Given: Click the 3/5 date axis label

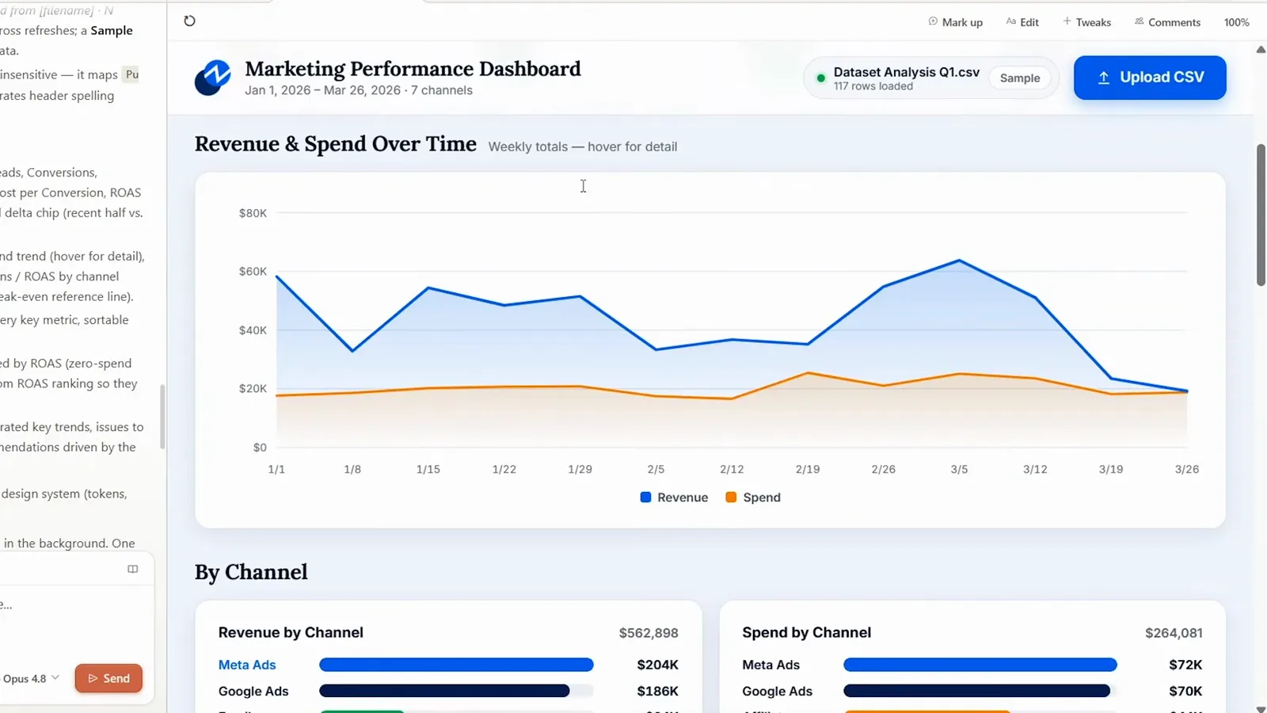Looking at the screenshot, I should coord(959,469).
